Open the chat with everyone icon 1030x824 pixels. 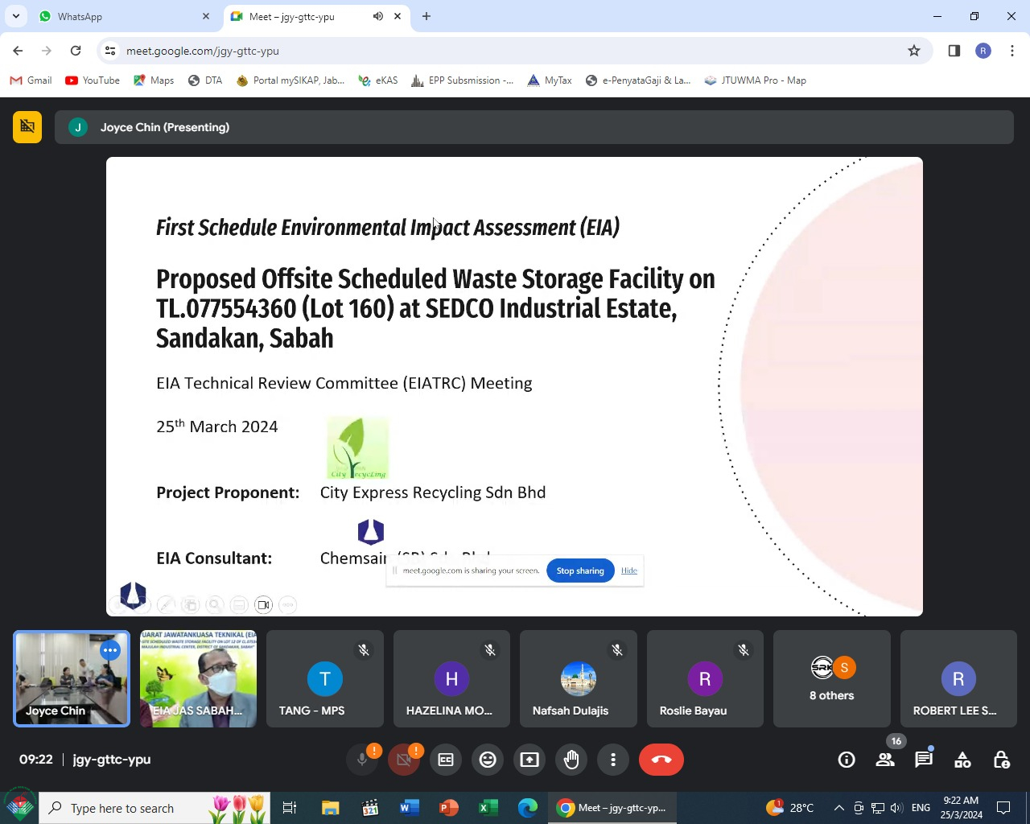coord(924,760)
